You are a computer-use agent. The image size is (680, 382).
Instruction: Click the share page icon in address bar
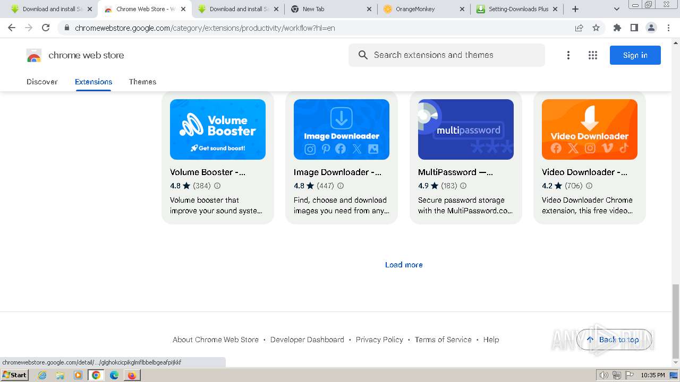pyautogui.click(x=579, y=28)
